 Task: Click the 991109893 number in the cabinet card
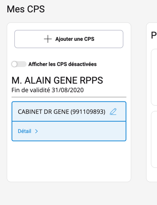pyautogui.click(x=88, y=112)
